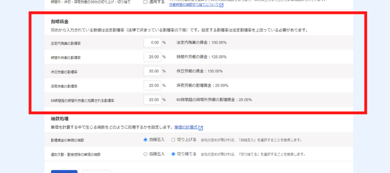Image resolution: width=390 pixels, height=173 pixels.
Task: Click the 60時間超の時間外労働 割増率 input field
Action: (153, 100)
